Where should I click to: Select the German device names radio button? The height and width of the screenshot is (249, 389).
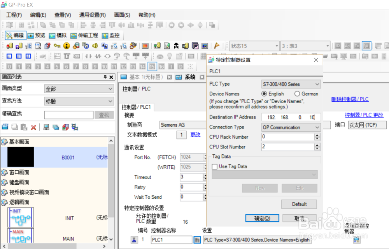click(297, 94)
